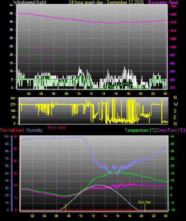
Task: Click the yellow sunset marker under 'Sun Set'
Action: [145, 208]
